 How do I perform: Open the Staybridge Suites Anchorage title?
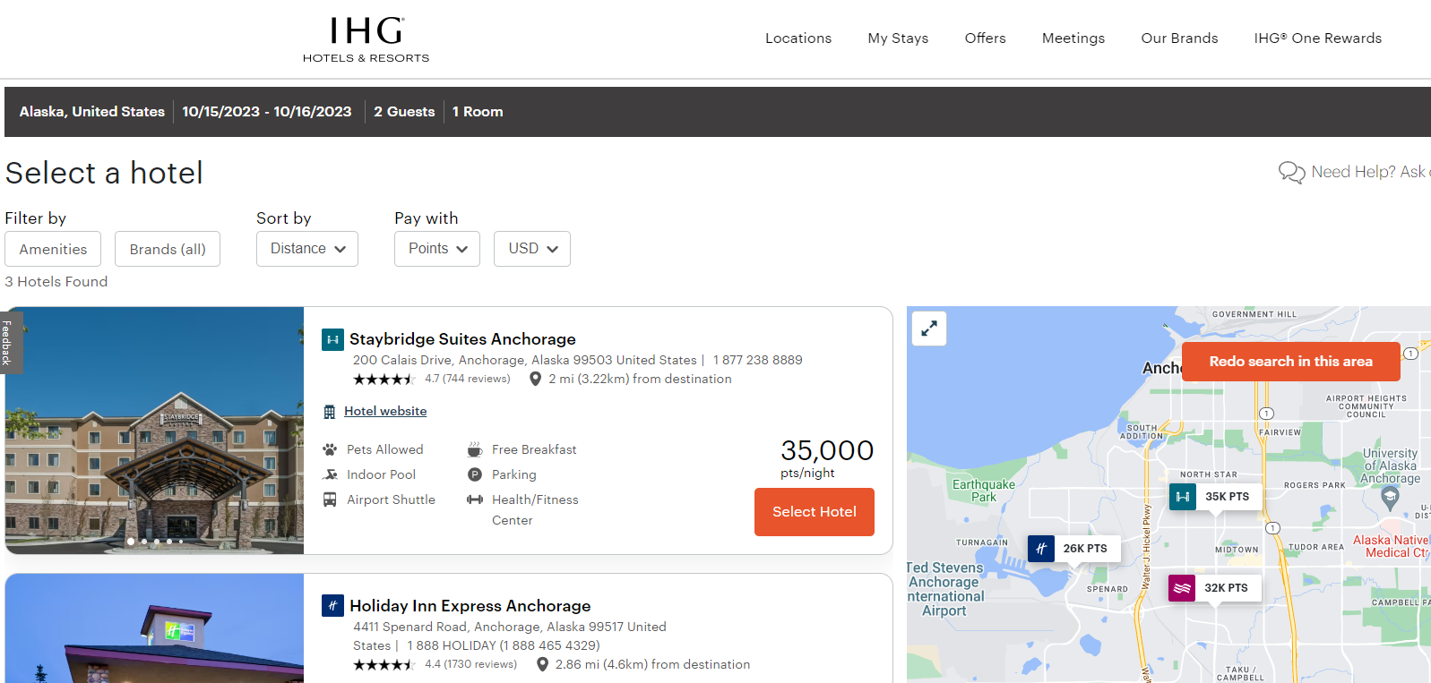point(462,339)
